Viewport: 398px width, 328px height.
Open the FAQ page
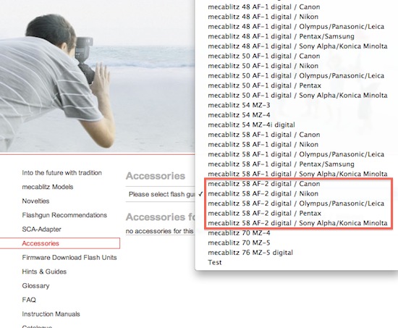tap(29, 300)
